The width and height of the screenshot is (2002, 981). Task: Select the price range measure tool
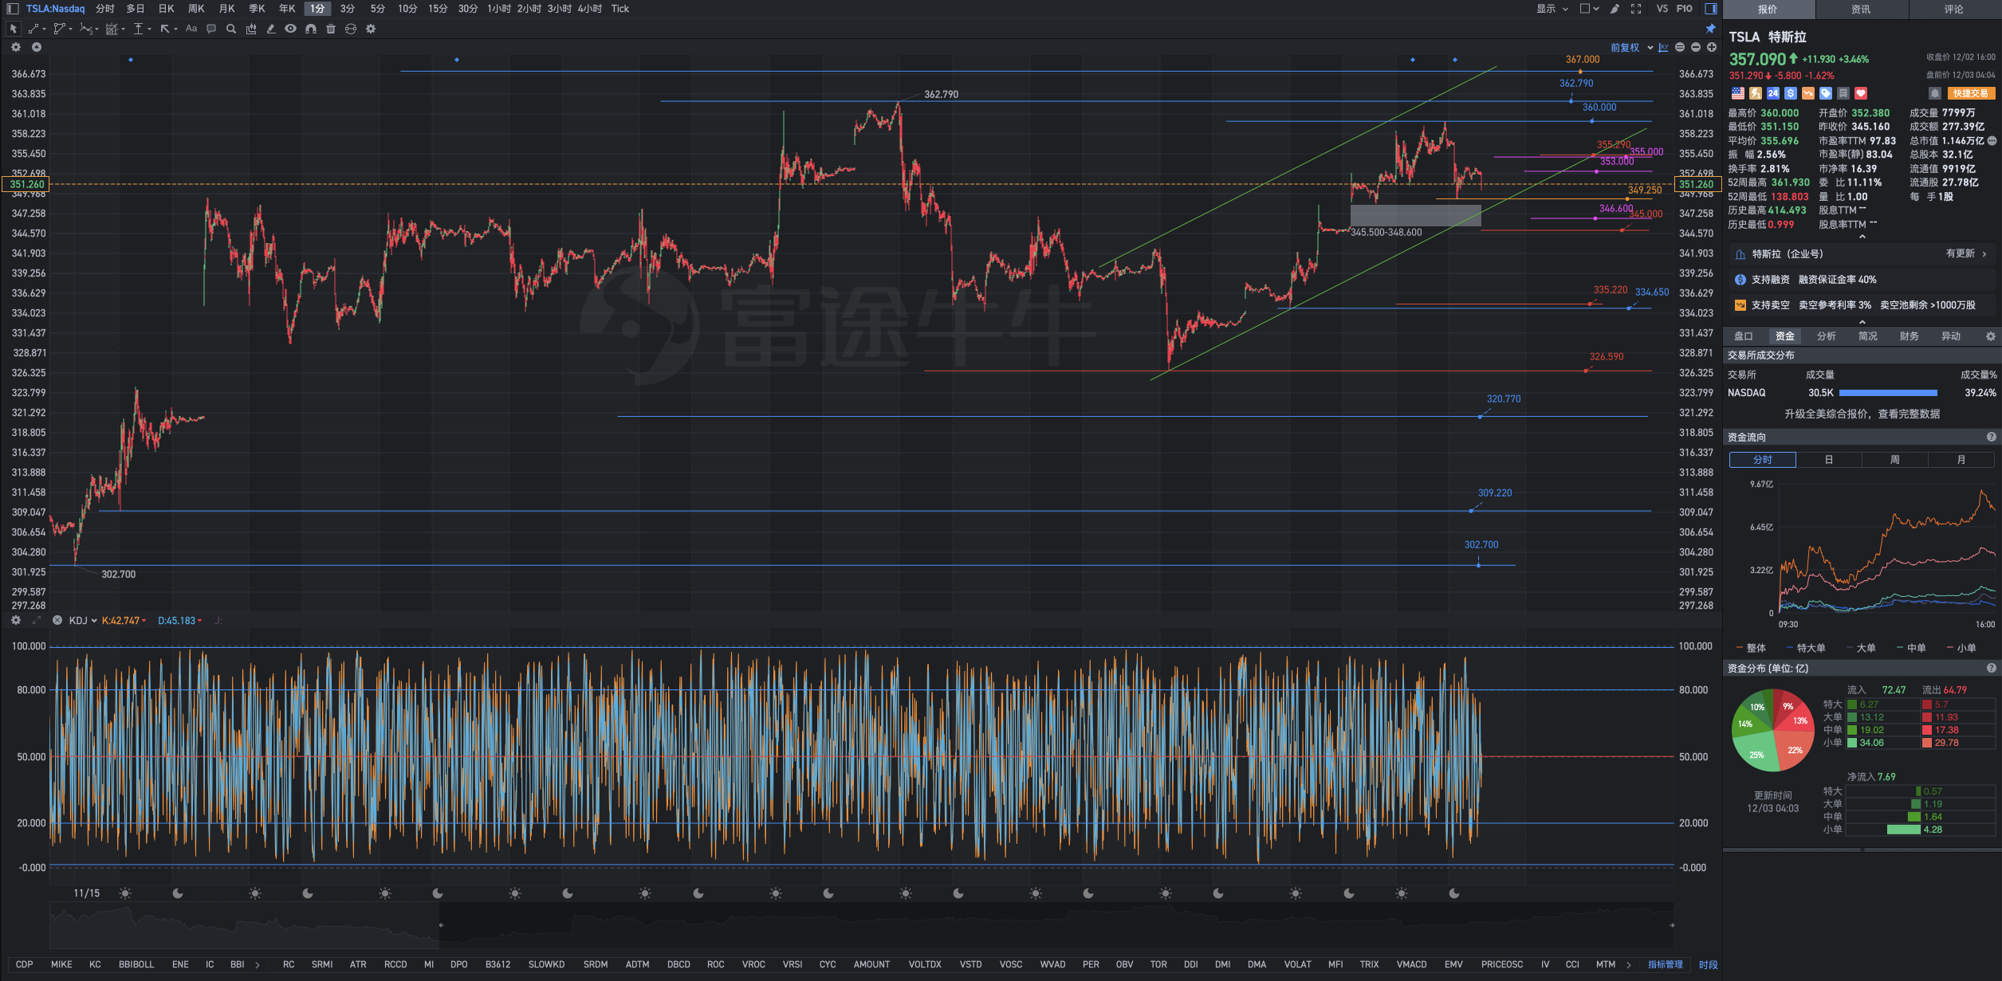[139, 29]
